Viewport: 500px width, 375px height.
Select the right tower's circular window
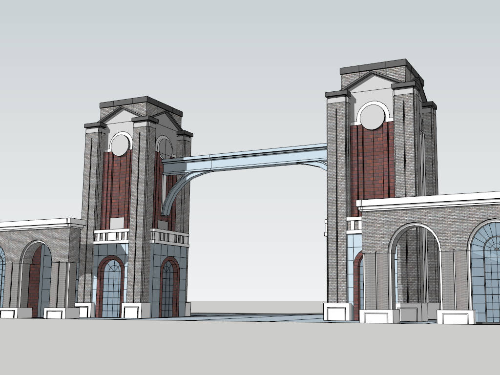pyautogui.click(x=373, y=117)
